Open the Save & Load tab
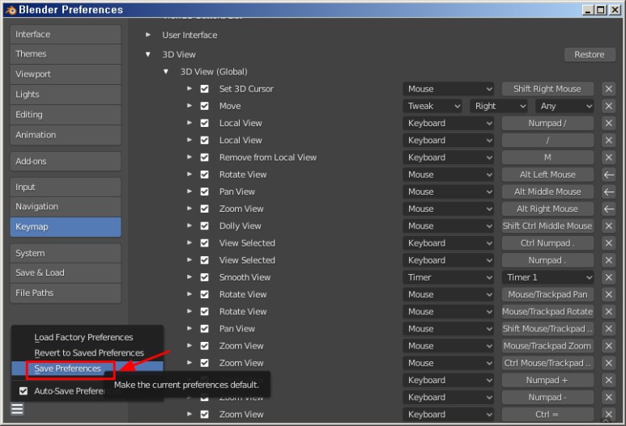 66,272
